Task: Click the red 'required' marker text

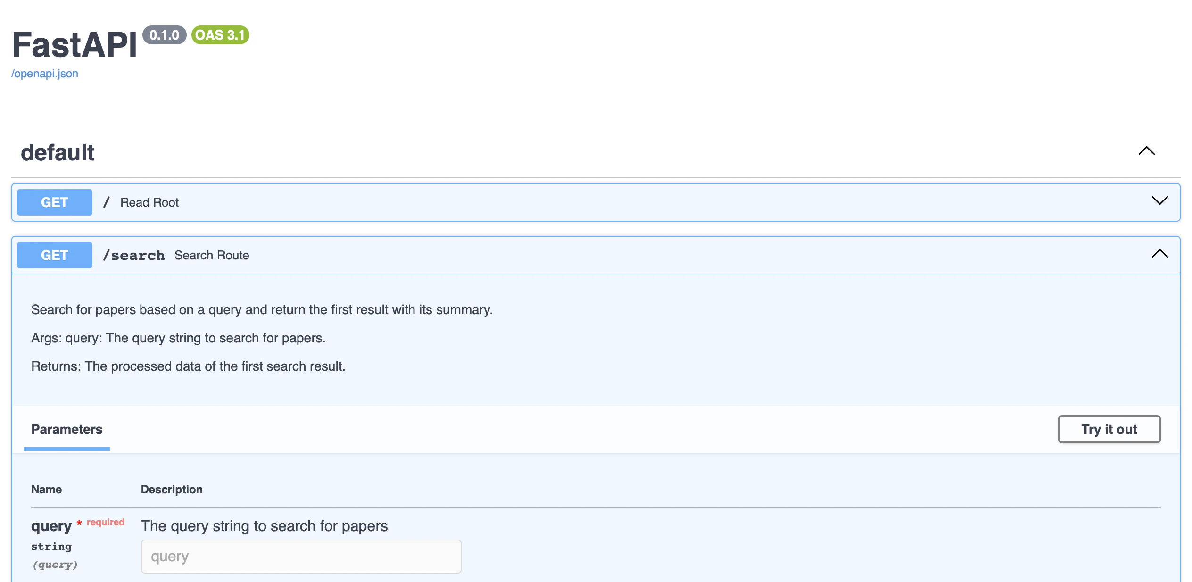Action: (x=106, y=522)
